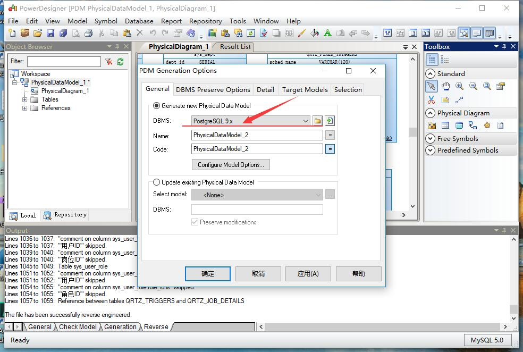Collapse the Physical Diagram section in Toolbox
The width and height of the screenshot is (523, 352).
431,113
